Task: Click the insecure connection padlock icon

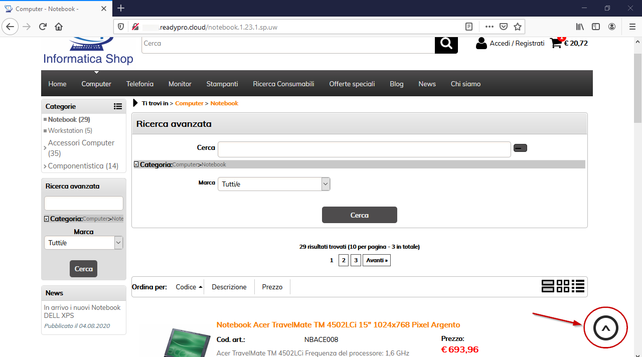Action: pos(135,27)
